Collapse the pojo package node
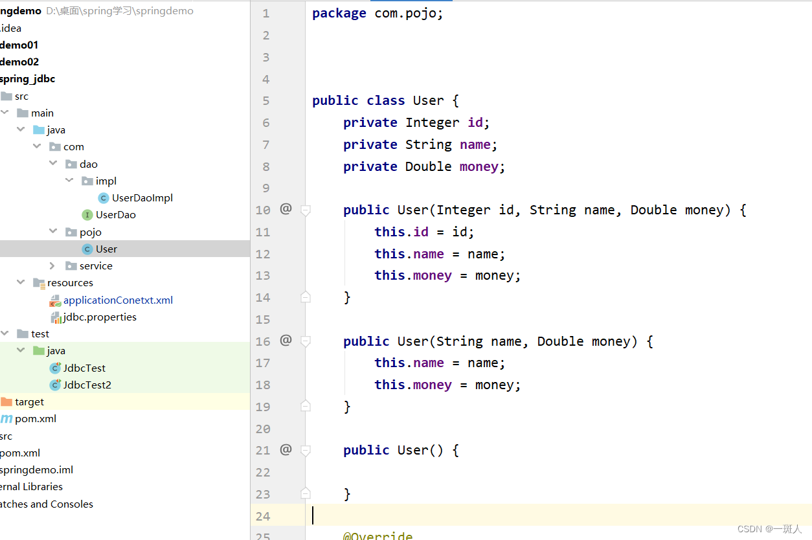The width and height of the screenshot is (812, 540). (53, 231)
